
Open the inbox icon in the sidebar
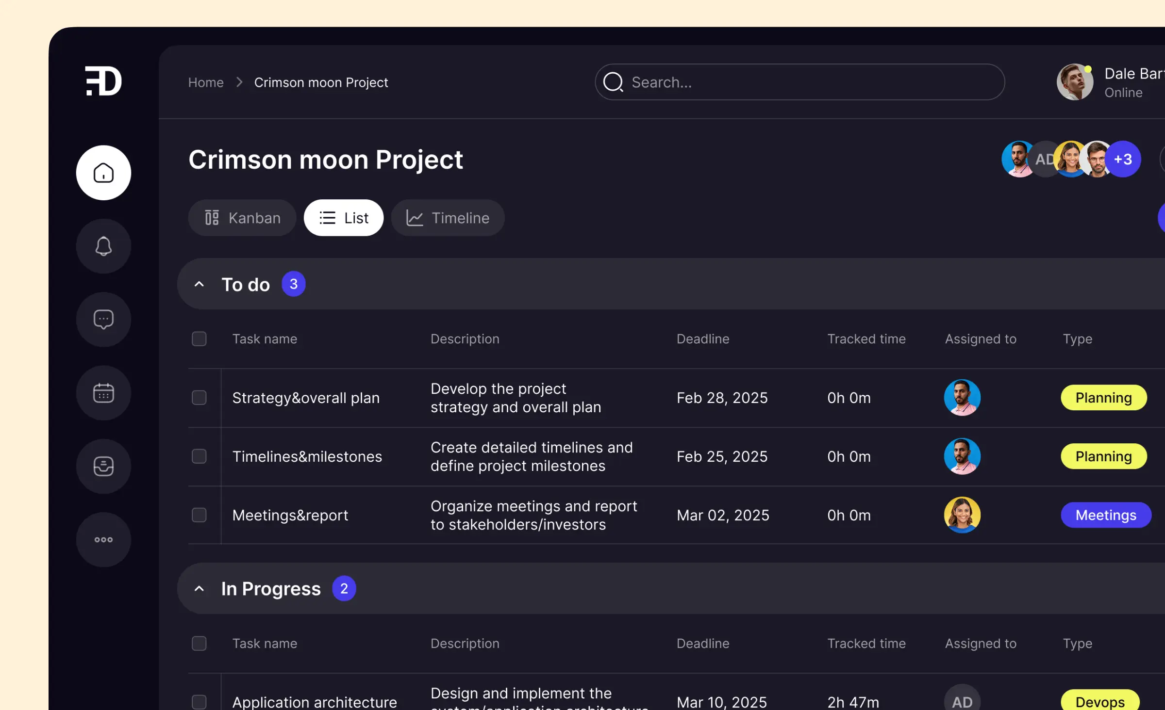click(103, 466)
